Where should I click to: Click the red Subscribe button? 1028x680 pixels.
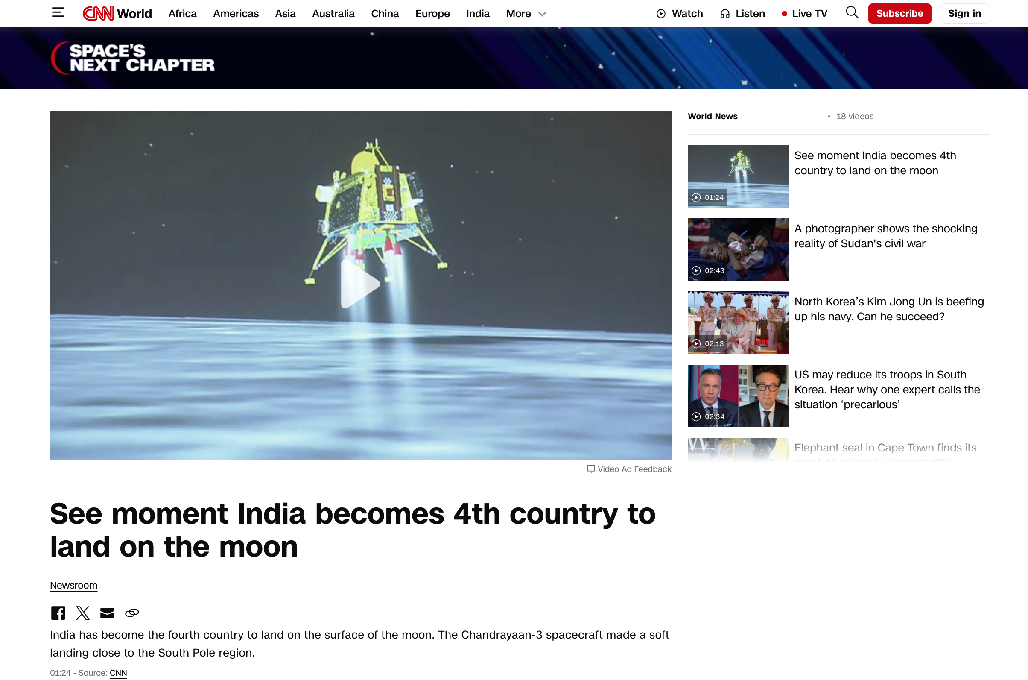click(x=900, y=13)
